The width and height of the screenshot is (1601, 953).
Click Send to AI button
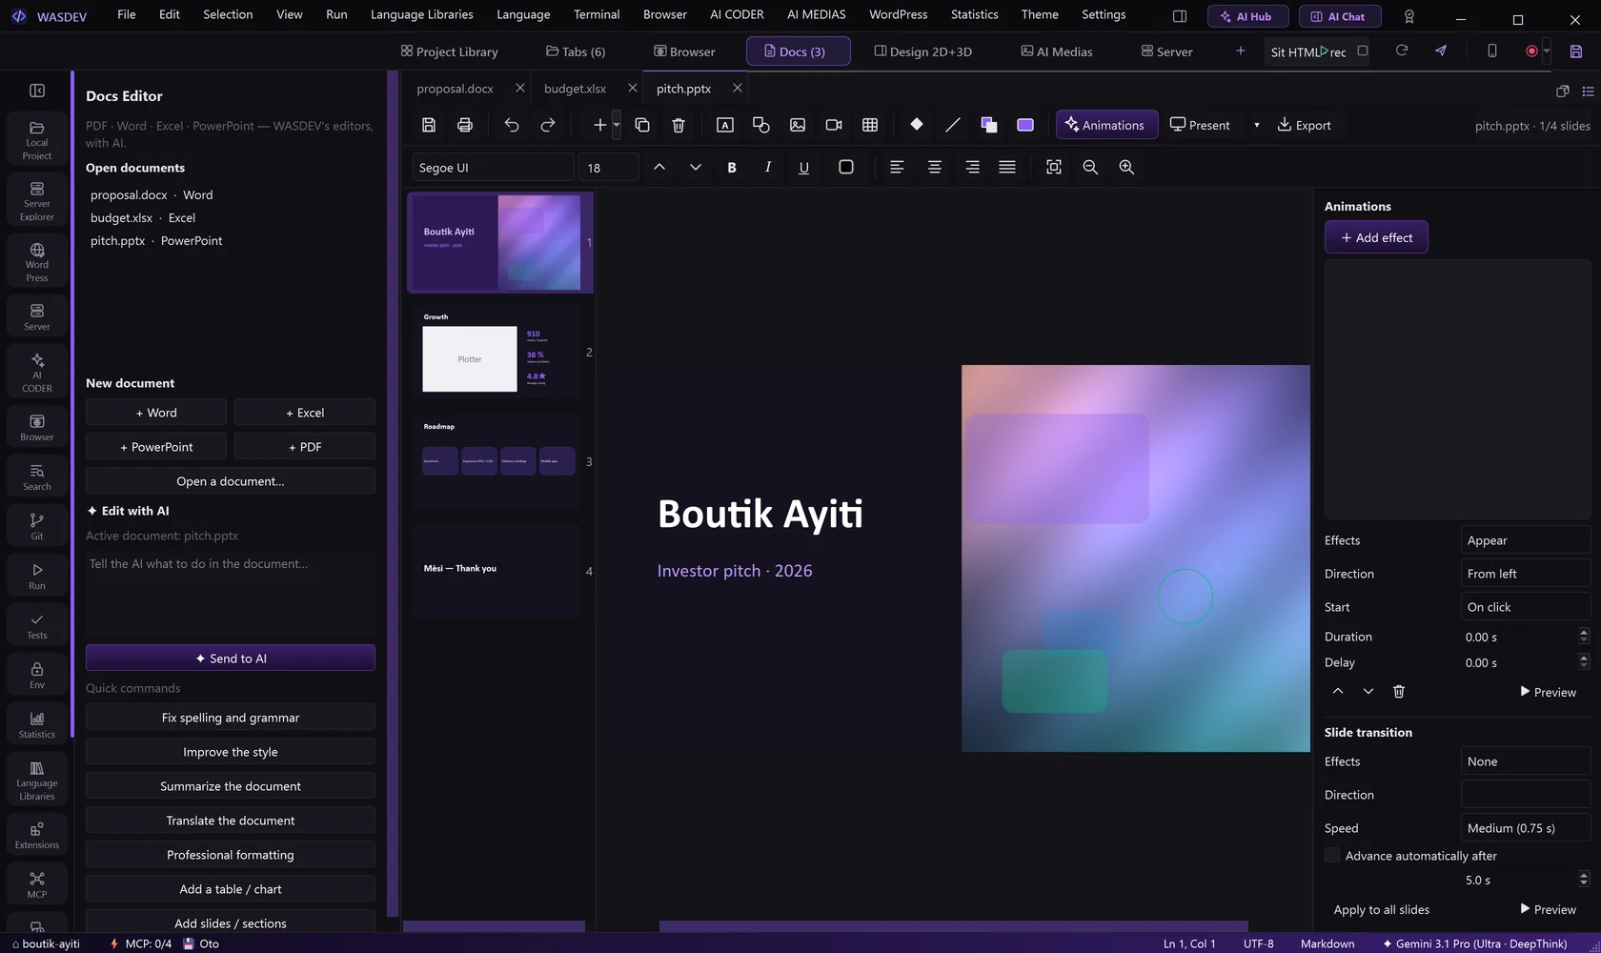click(x=231, y=658)
